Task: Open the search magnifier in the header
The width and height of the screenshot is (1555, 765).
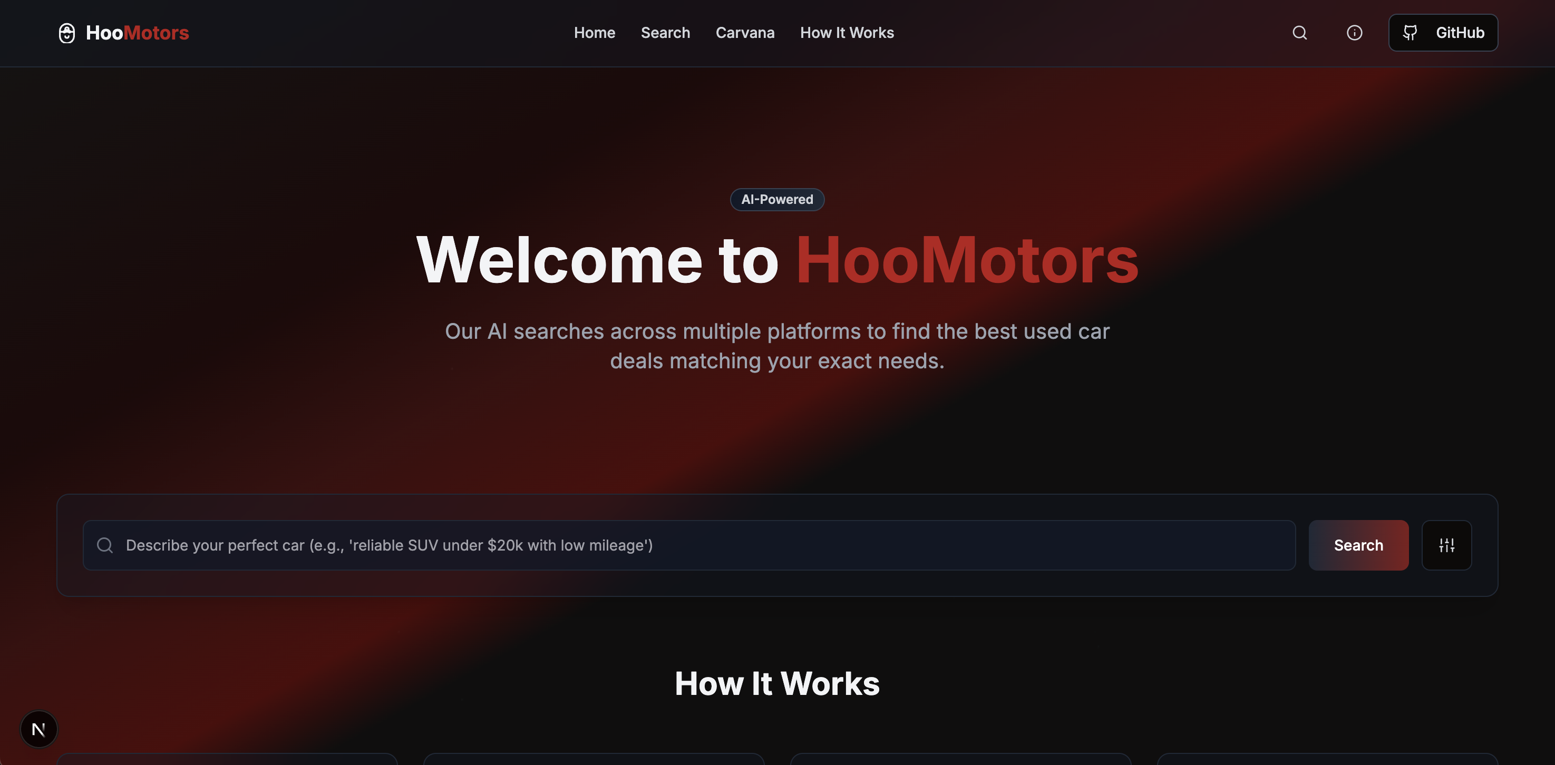Action: (x=1300, y=33)
